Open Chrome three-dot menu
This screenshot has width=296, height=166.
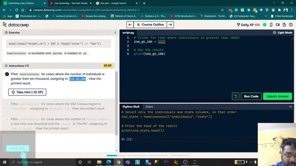[x=292, y=10]
